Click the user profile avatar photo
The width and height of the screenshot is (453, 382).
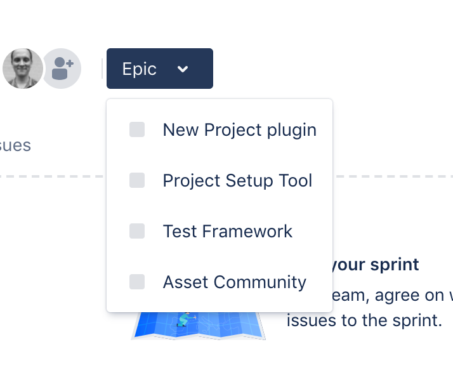(x=23, y=69)
